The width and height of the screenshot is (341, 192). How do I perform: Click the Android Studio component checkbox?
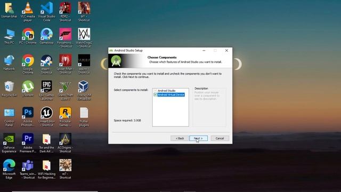[x=155, y=91]
